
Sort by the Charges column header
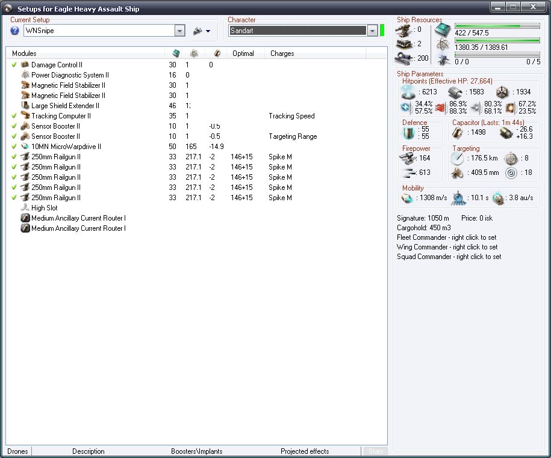[x=315, y=53]
